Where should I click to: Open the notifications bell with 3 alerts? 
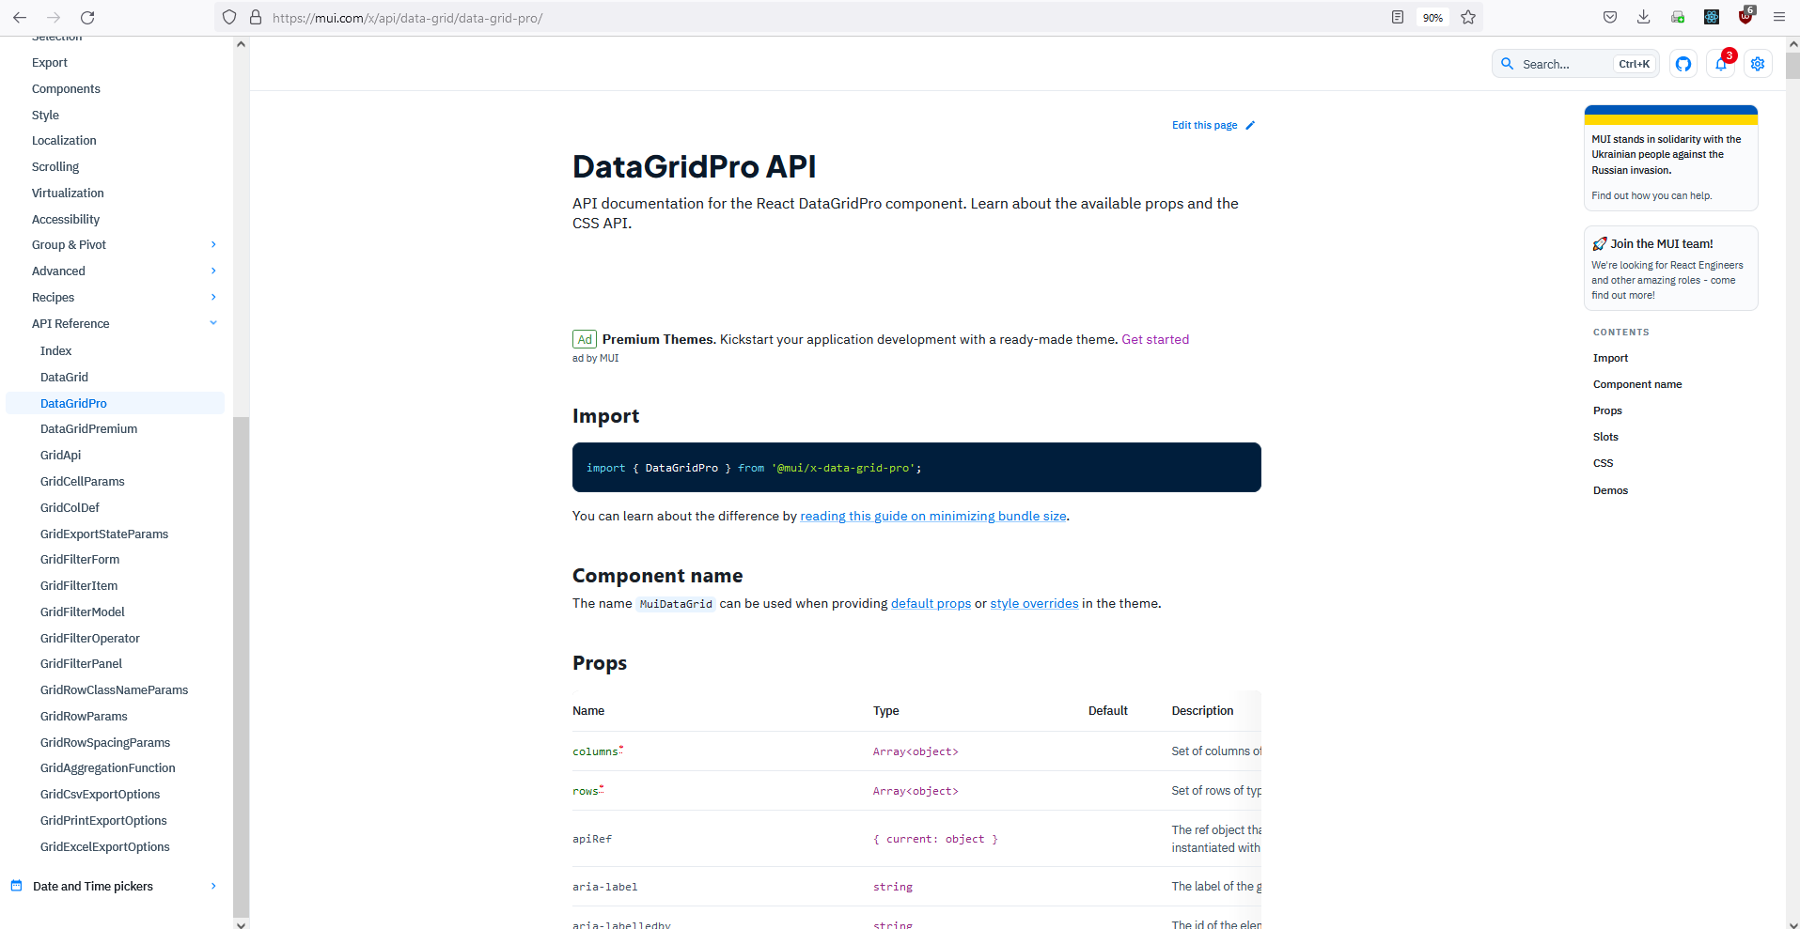[x=1721, y=64]
